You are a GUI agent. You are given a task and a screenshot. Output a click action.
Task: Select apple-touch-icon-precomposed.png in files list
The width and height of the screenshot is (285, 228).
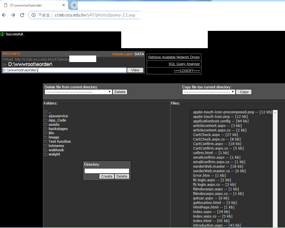232,112
